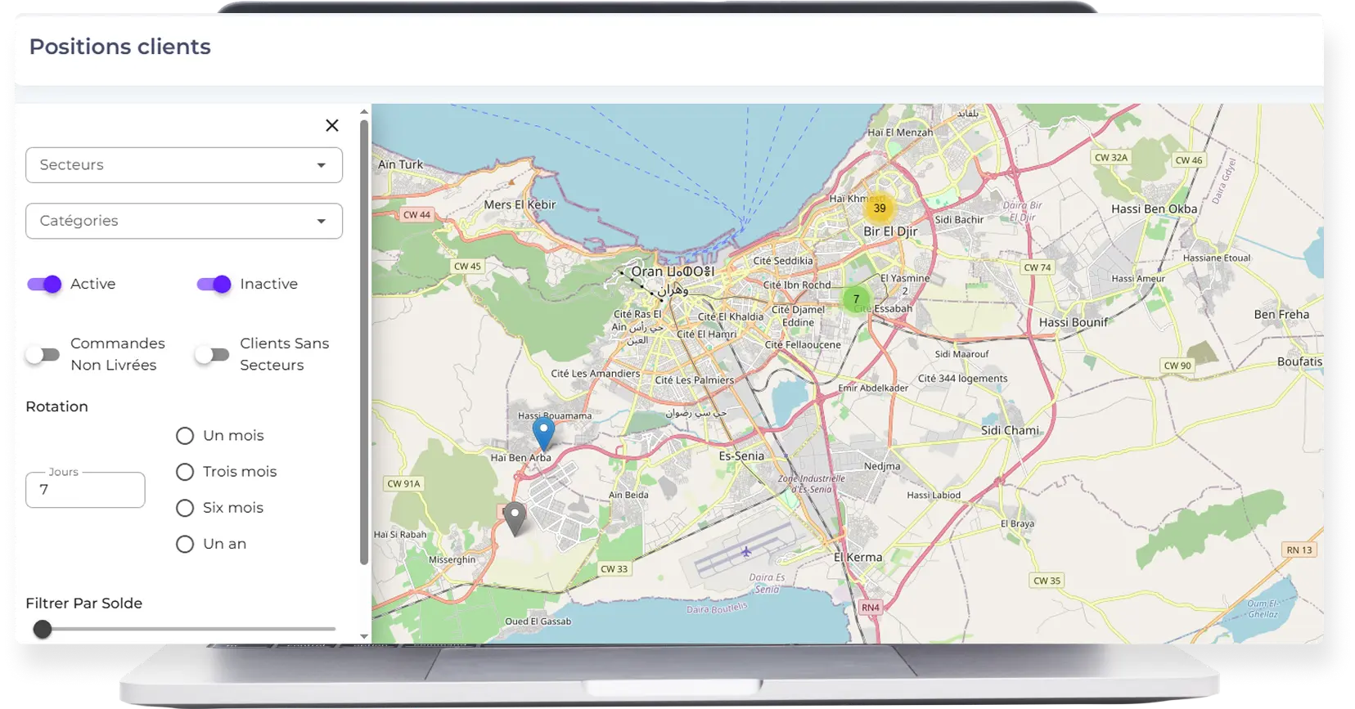Click the Es-Senia label on the map

(x=741, y=456)
